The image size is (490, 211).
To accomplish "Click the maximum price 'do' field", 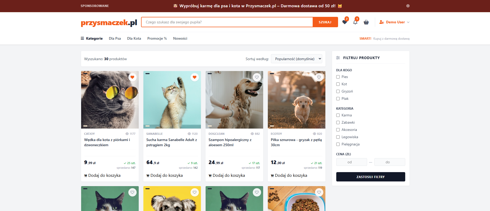I will [390, 162].
